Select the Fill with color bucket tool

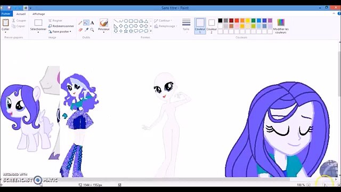pos(86,22)
